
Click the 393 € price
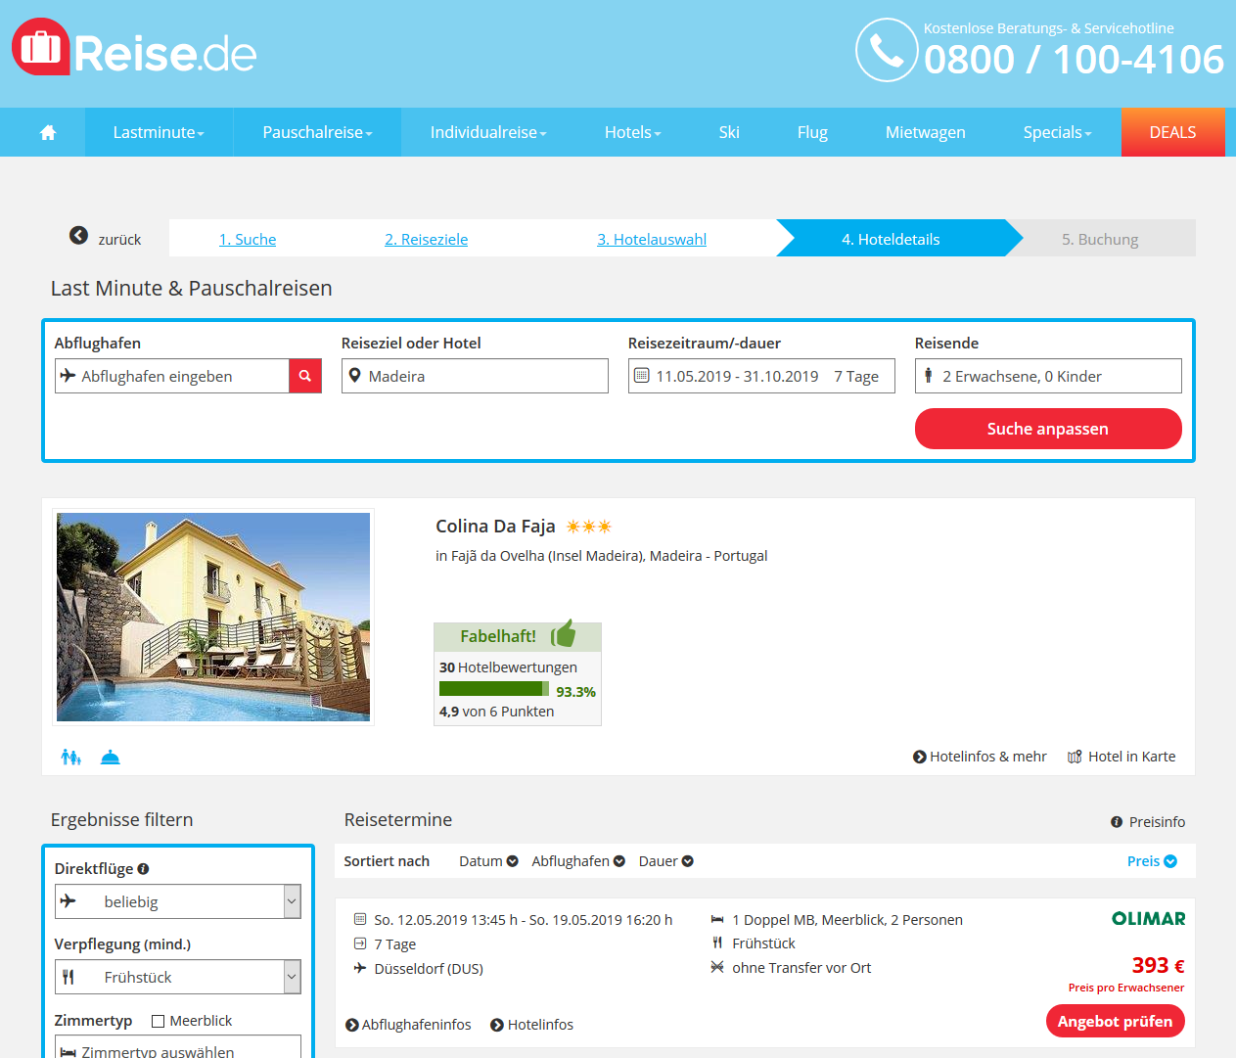pos(1159,966)
